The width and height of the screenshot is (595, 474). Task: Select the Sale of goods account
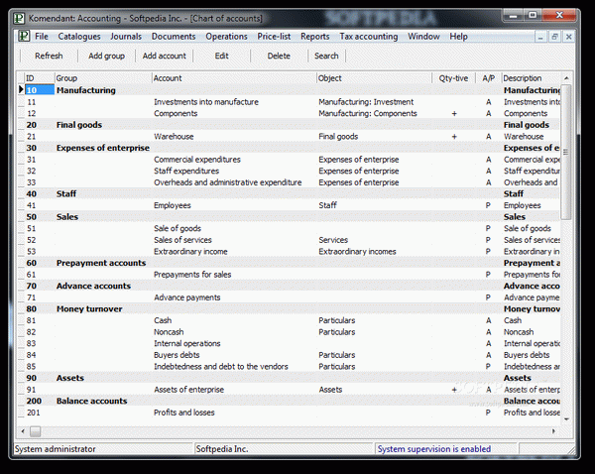click(178, 228)
